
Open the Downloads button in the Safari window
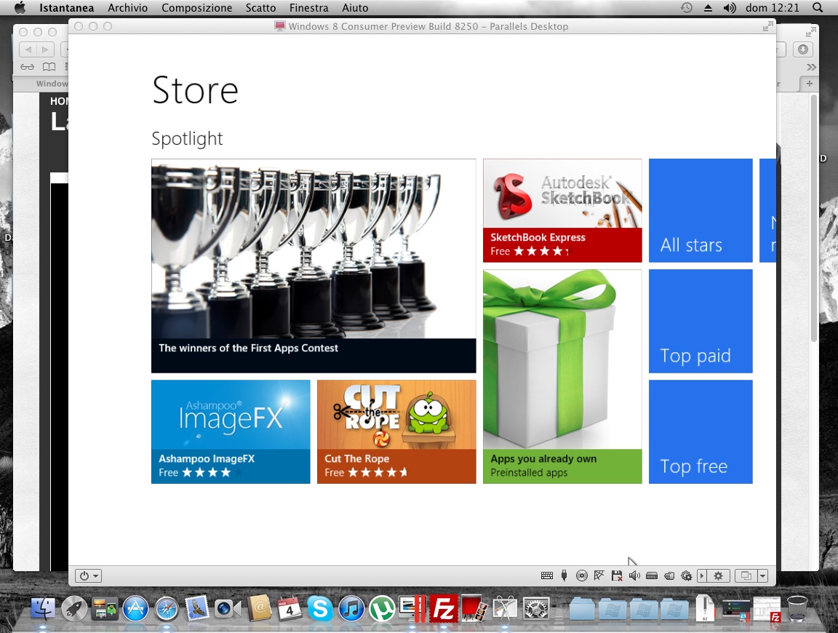[803, 49]
